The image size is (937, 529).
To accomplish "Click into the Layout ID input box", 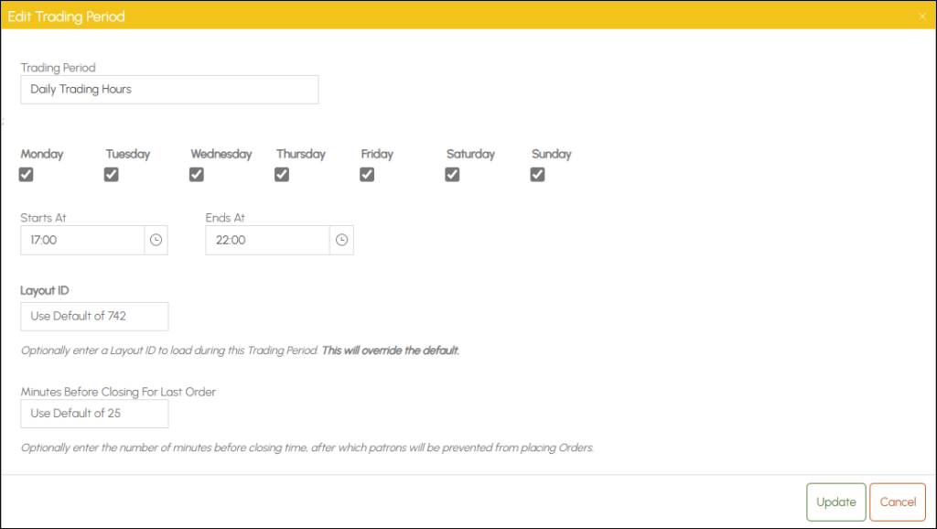I will (x=94, y=316).
